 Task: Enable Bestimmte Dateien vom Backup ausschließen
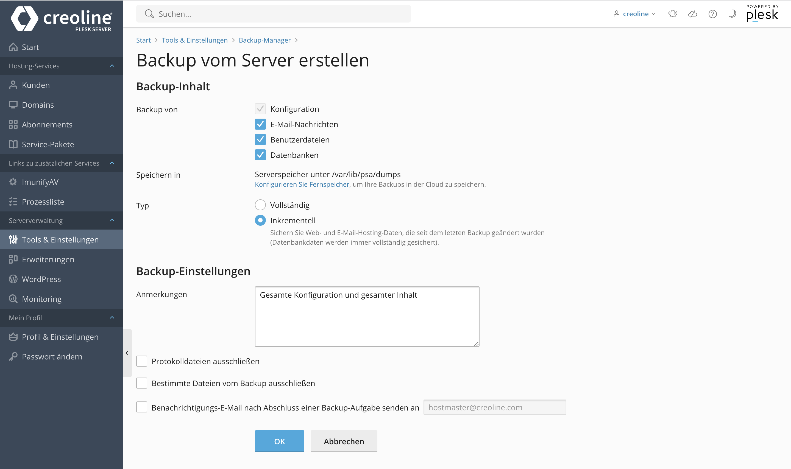click(x=141, y=383)
